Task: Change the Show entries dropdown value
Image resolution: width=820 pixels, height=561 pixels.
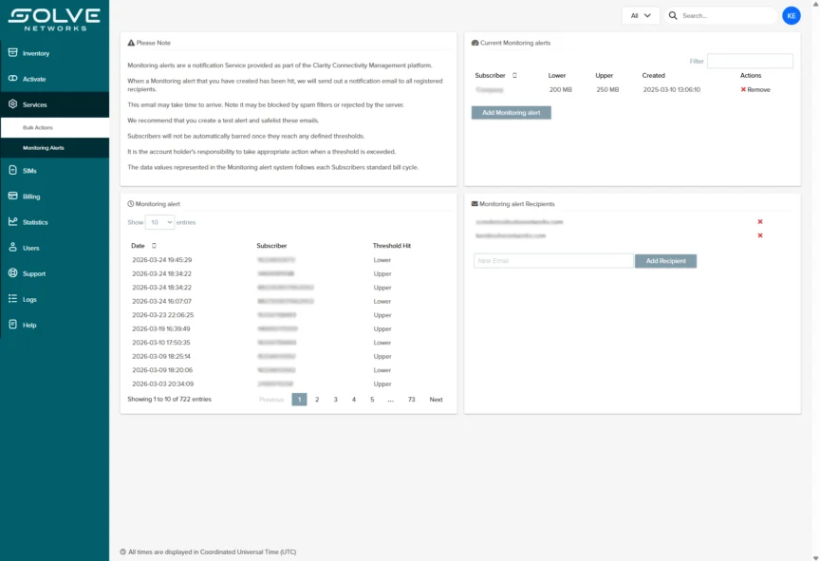Action: [159, 222]
